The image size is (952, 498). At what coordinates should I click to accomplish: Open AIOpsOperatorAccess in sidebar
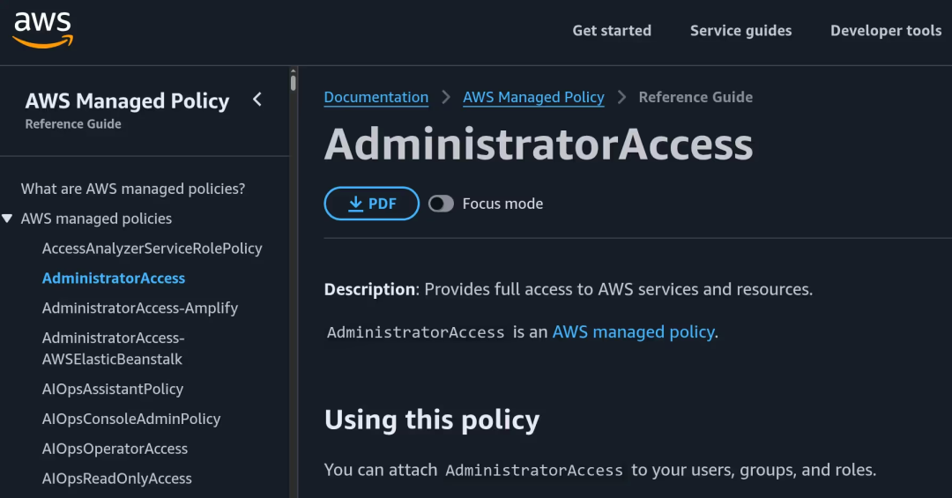(115, 449)
